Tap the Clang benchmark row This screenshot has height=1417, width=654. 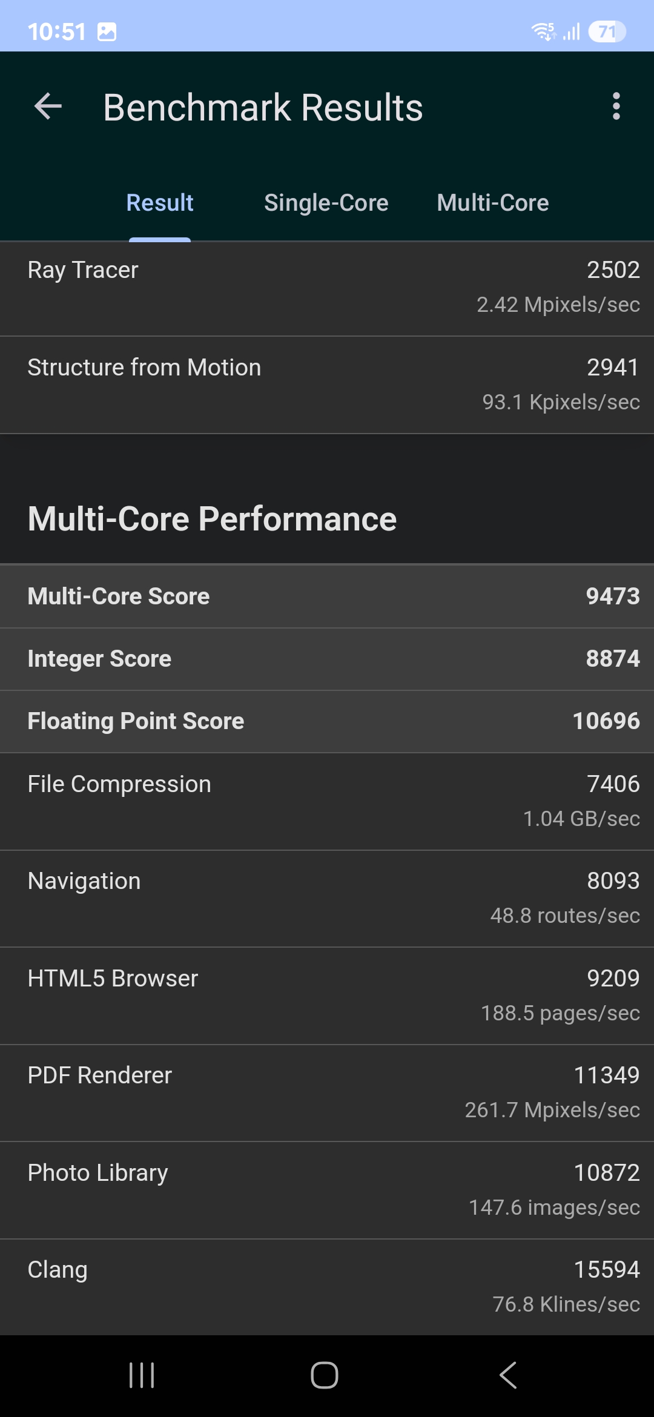327,1287
